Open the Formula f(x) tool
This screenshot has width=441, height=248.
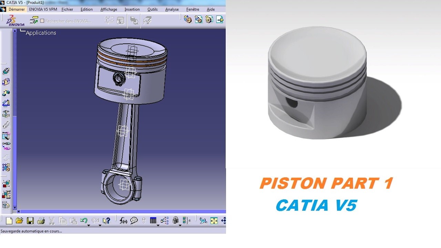click(x=123, y=221)
